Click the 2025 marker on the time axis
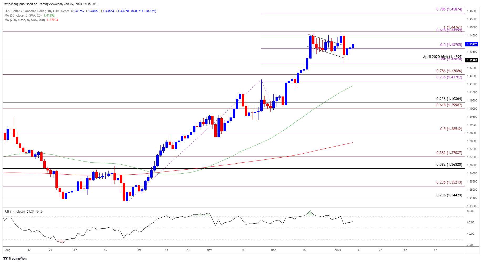Screen dimensions: 482x263 [338, 250]
